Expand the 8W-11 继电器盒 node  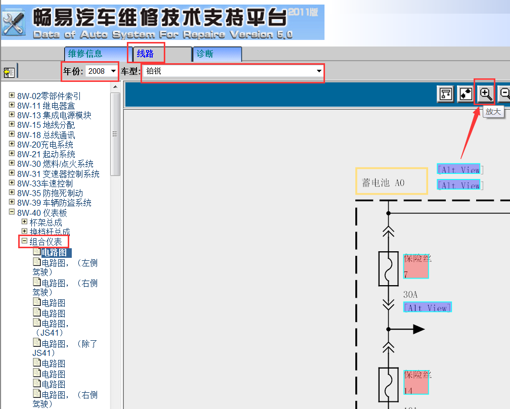[x=12, y=105]
